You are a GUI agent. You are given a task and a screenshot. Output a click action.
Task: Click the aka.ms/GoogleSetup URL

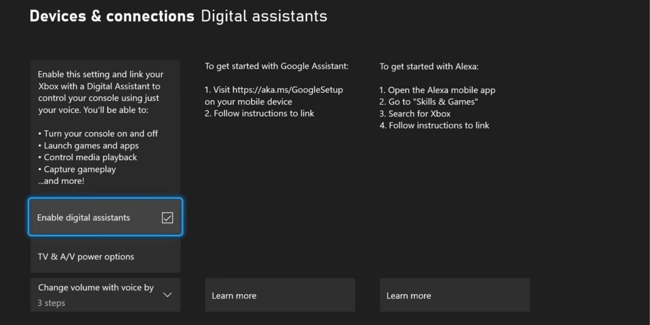287,90
